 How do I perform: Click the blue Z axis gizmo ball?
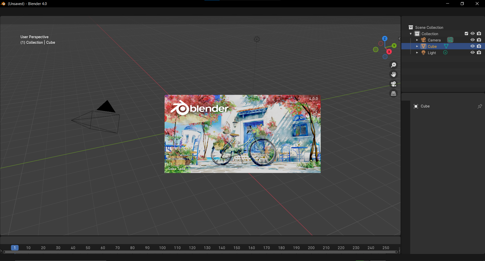(x=385, y=38)
